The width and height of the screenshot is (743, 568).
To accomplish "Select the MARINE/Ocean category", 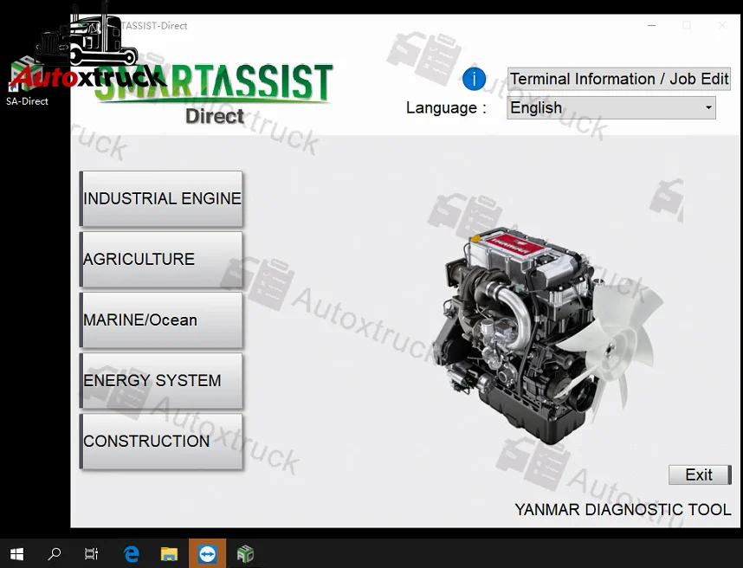I will coord(161,319).
